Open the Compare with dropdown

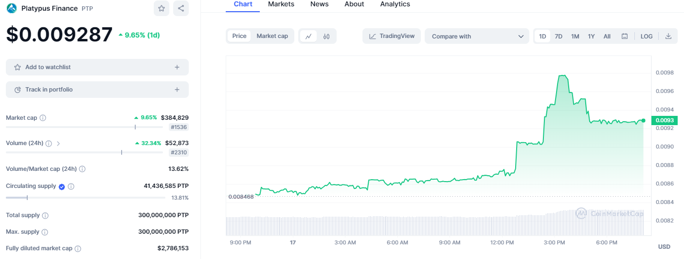pyautogui.click(x=477, y=36)
